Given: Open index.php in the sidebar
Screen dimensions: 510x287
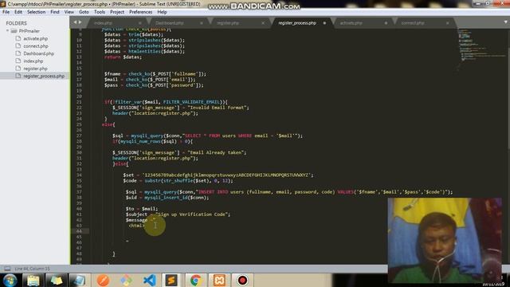Looking at the screenshot, I should (33, 61).
